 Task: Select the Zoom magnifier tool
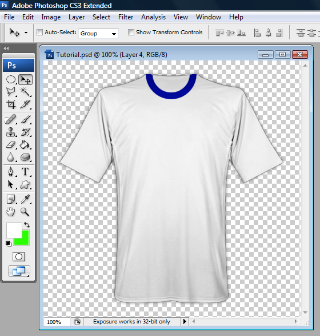[25, 212]
